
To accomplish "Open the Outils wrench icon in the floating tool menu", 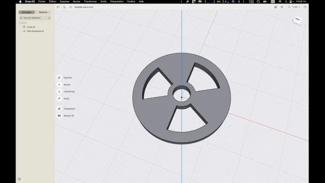I will pyautogui.click(x=59, y=98).
